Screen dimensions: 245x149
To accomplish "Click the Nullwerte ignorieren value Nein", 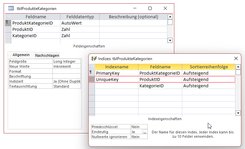I will 139,137.
